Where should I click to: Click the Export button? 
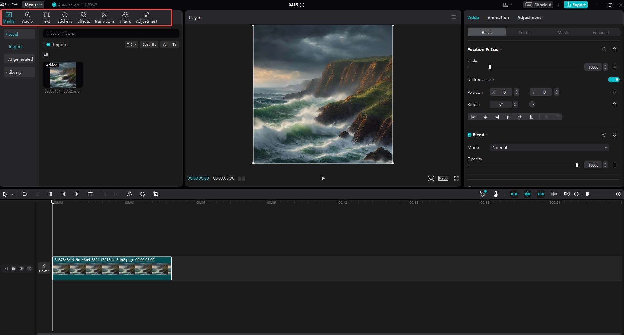pos(576,5)
